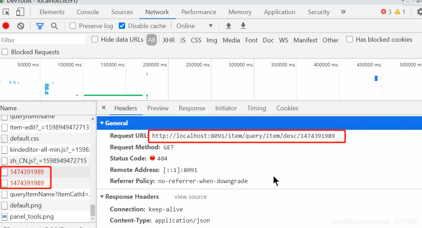Toggle the device toolbar icon
Screen dimensions: 422x228
pyautogui.click(x=20, y=12)
